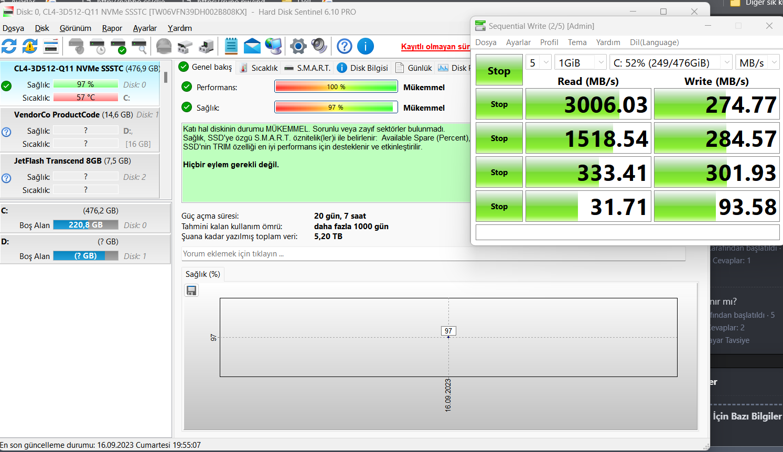This screenshot has height=452, width=783.
Task: Click Stop button beside 1518.54 read result
Action: click(499, 138)
